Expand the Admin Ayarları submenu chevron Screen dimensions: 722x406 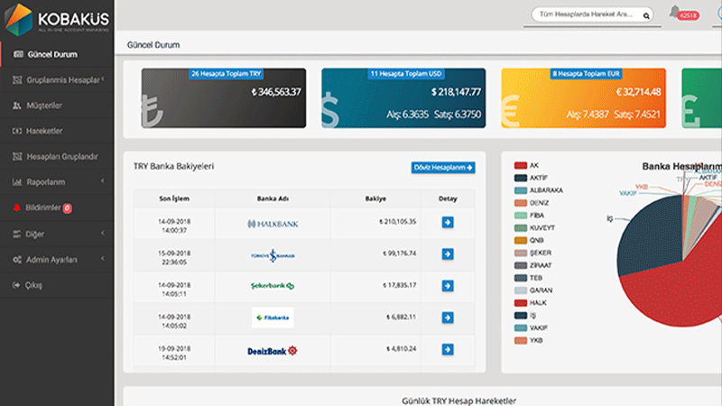(103, 259)
